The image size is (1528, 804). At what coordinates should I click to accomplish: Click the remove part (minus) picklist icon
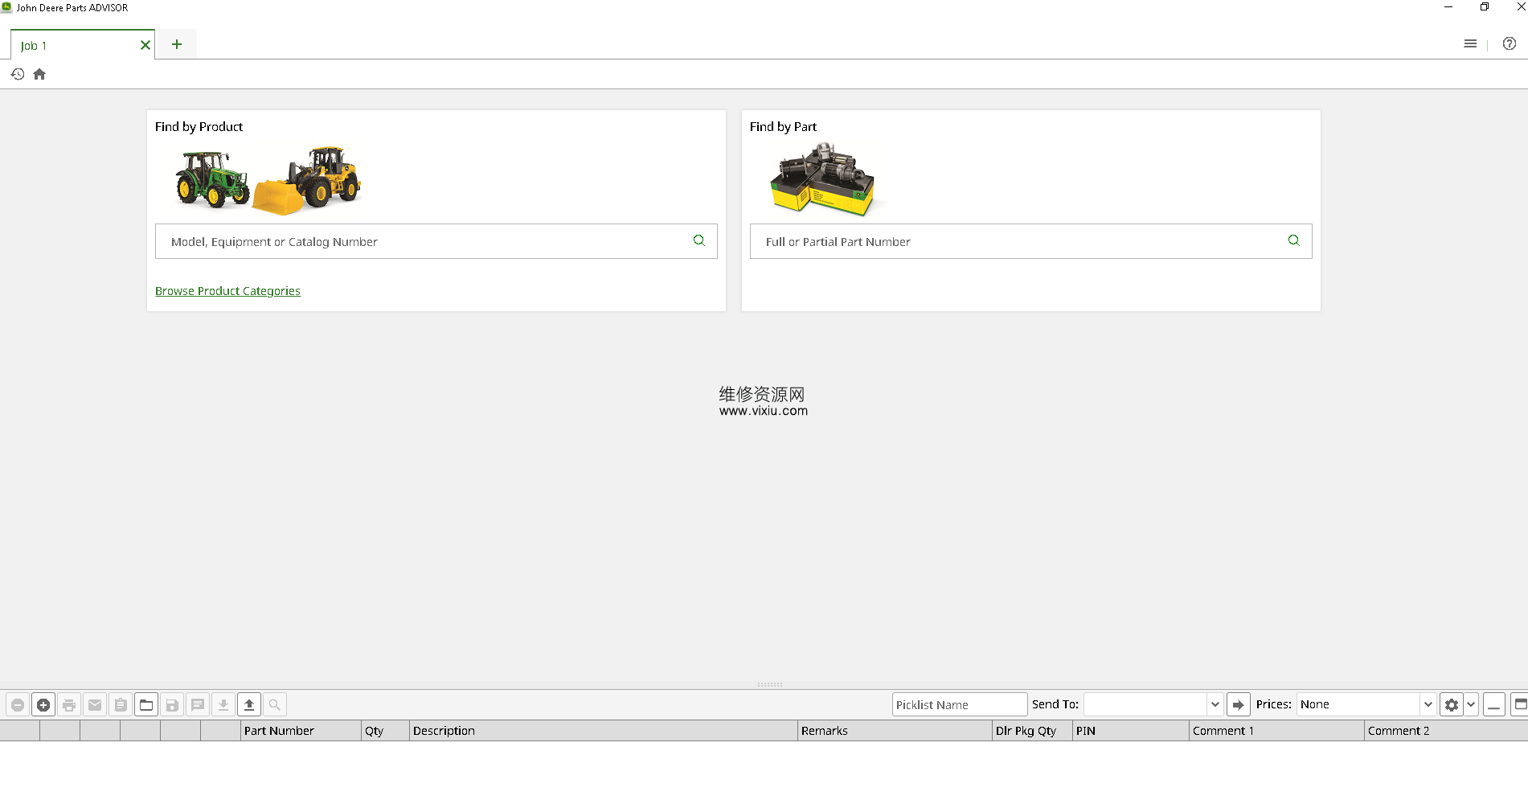[18, 705]
